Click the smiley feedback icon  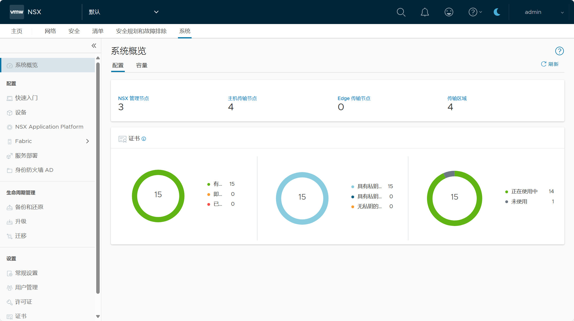click(449, 12)
